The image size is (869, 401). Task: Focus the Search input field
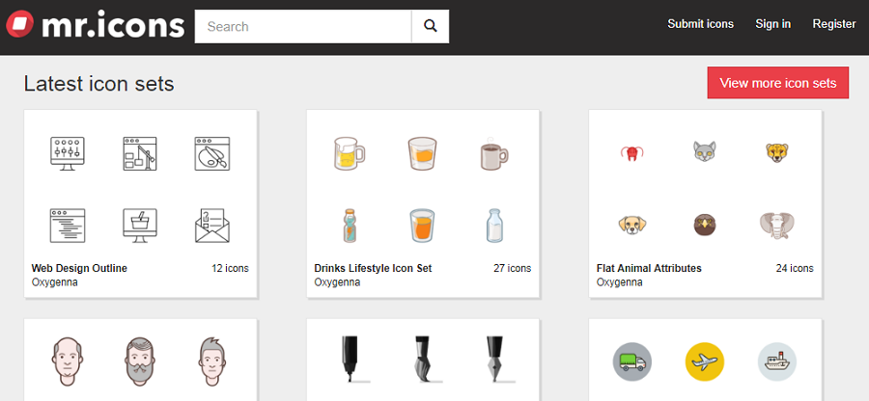click(x=302, y=26)
